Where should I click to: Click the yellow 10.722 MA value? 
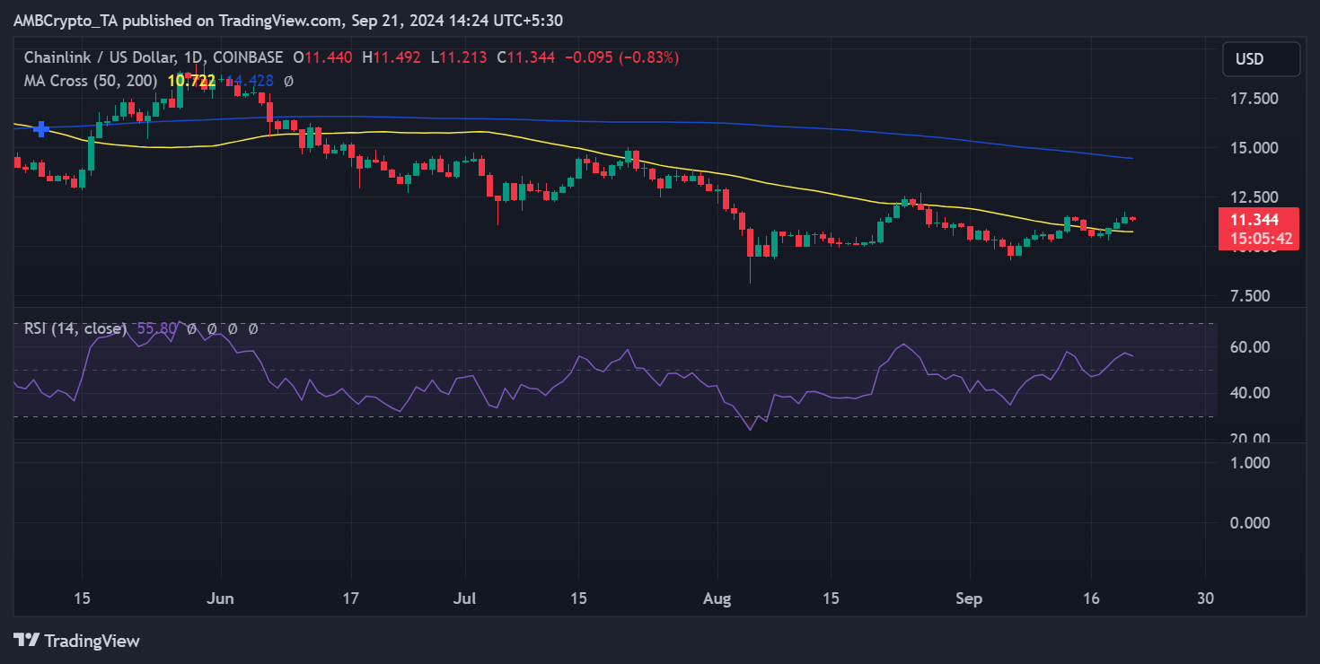(191, 81)
